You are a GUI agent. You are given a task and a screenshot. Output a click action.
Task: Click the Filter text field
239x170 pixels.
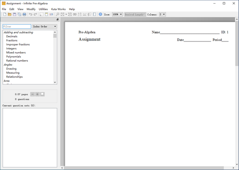point(17,26)
